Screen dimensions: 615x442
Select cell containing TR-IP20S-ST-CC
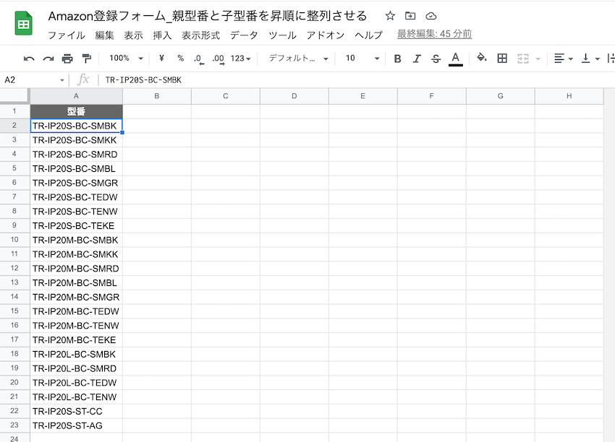76,411
